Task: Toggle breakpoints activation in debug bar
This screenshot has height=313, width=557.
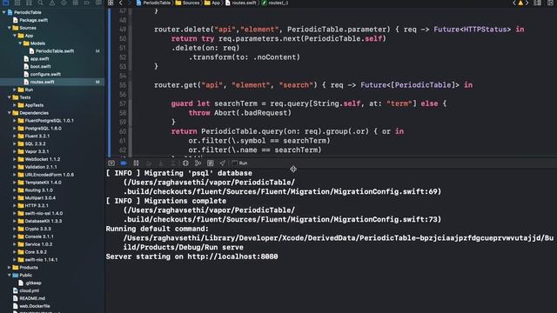Action: click(124, 163)
